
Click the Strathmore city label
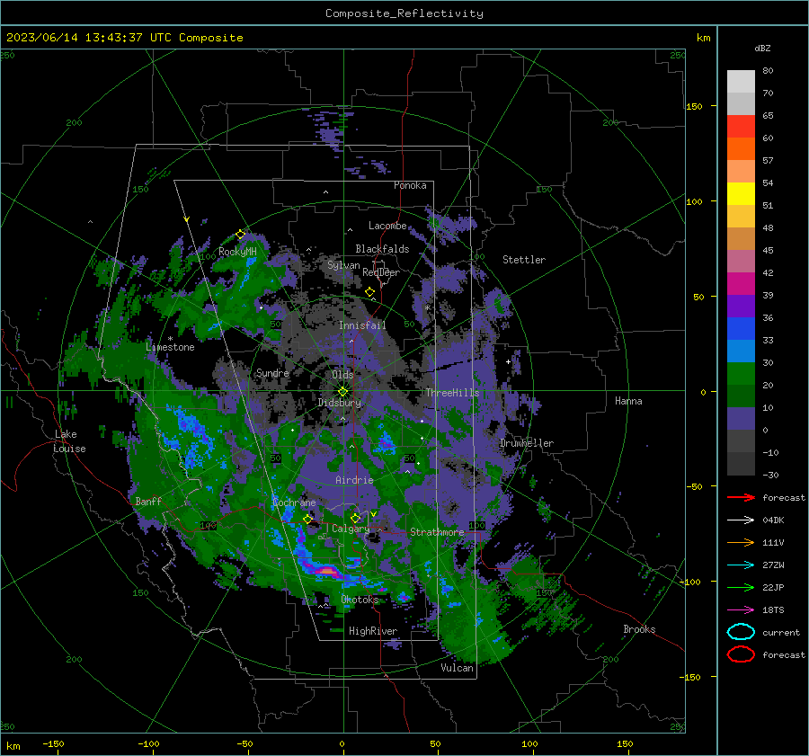point(437,532)
